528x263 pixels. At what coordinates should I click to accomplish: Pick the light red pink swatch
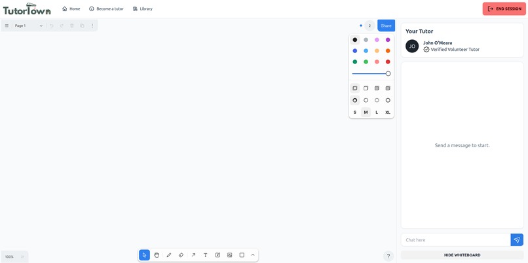[377, 62]
